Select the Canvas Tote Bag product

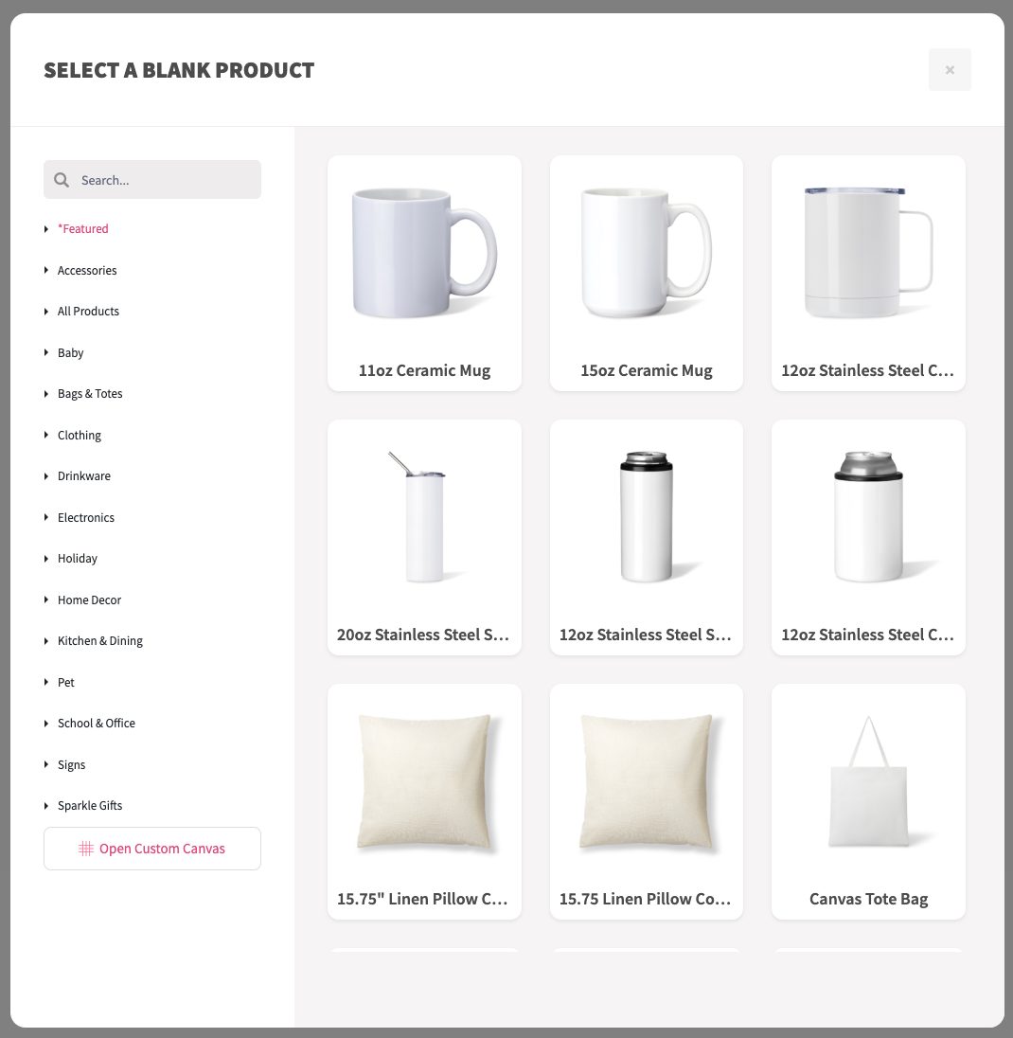[868, 801]
